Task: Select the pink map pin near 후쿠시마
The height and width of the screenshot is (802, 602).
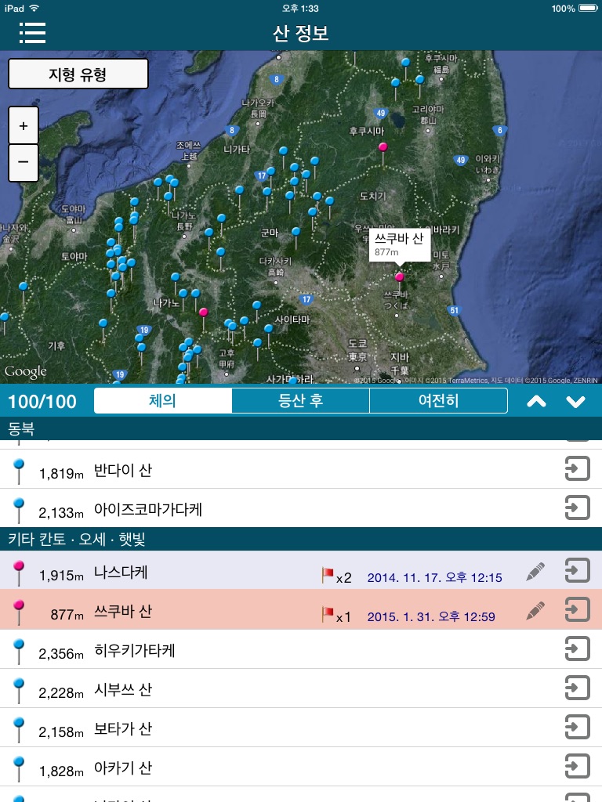Action: coord(383,147)
